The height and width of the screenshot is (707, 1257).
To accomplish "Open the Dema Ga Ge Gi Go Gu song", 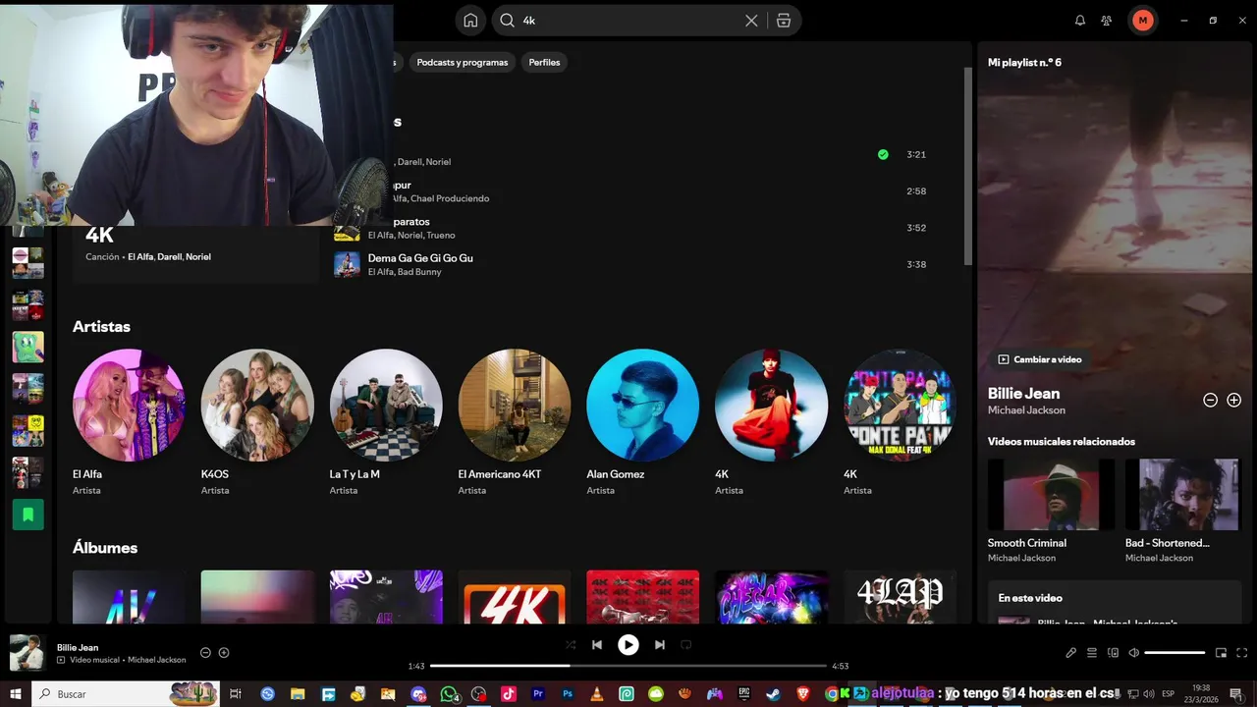I will coord(420,258).
